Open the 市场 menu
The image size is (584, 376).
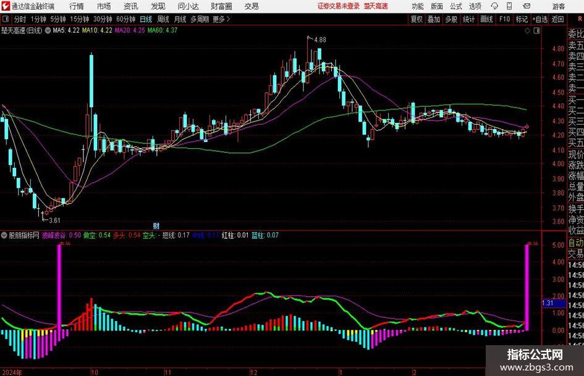pos(104,6)
